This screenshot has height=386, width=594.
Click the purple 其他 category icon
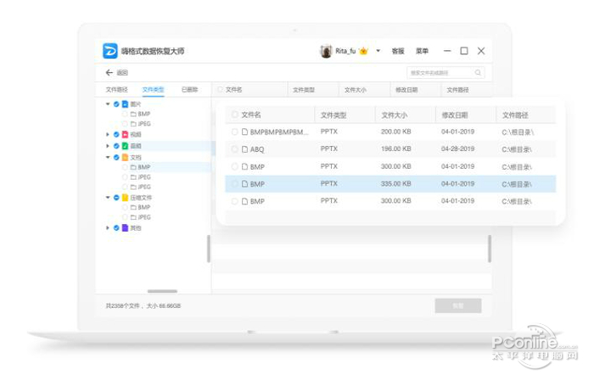point(125,227)
